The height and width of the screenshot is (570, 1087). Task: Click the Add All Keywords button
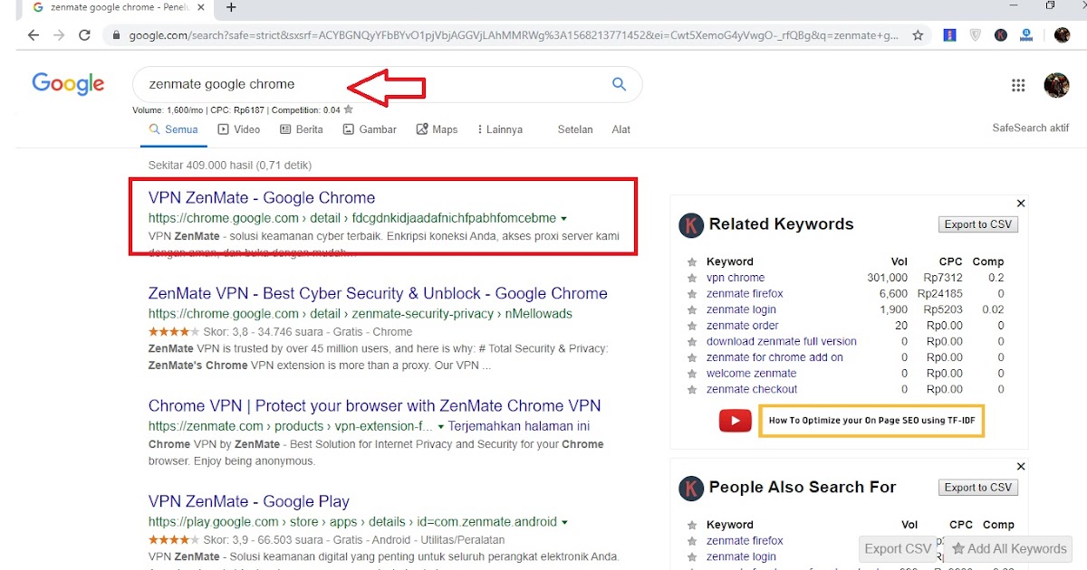(x=1009, y=548)
